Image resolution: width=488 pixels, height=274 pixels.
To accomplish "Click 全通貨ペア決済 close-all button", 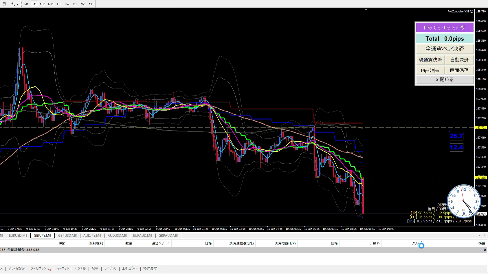I will [x=445, y=49].
